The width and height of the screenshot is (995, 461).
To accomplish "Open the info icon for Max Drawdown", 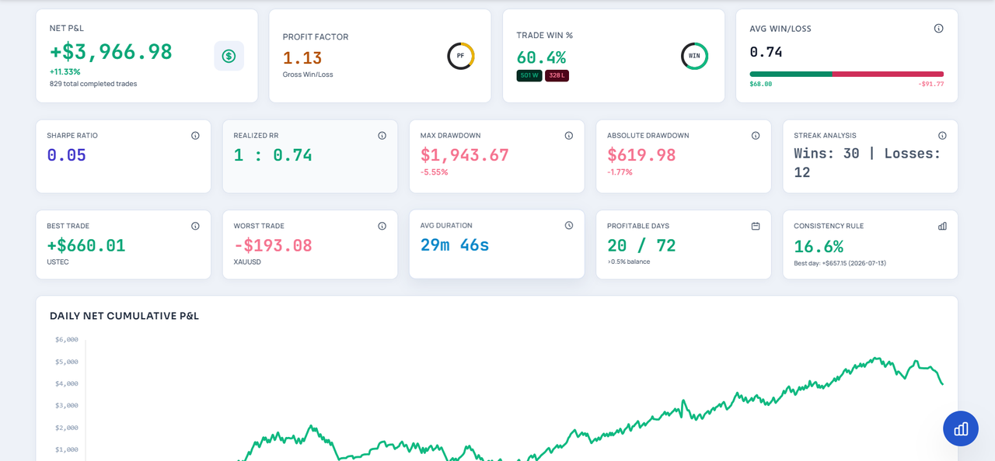I will 568,135.
